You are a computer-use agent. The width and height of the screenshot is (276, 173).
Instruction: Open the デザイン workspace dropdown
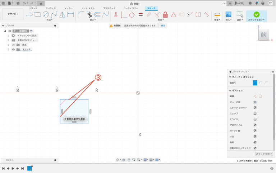(x=13, y=14)
